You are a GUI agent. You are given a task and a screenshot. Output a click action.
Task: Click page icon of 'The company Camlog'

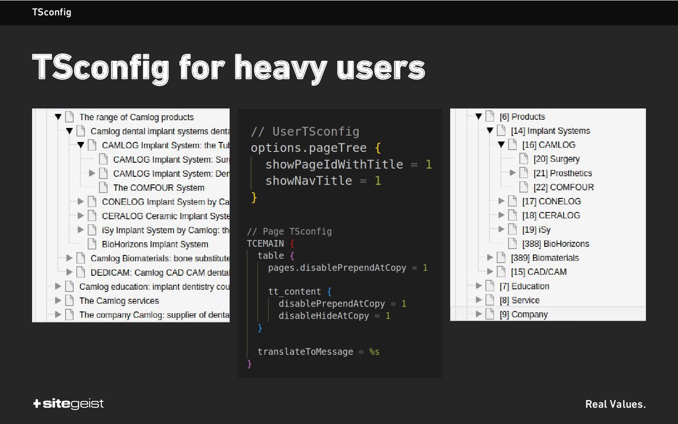(x=70, y=314)
